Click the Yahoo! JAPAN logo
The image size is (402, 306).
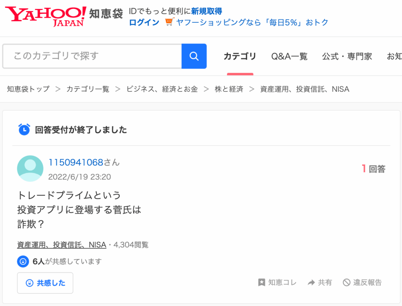[46, 16]
